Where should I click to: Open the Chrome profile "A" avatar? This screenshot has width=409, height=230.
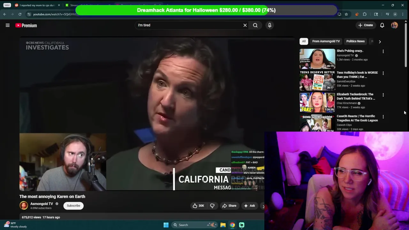point(395,14)
